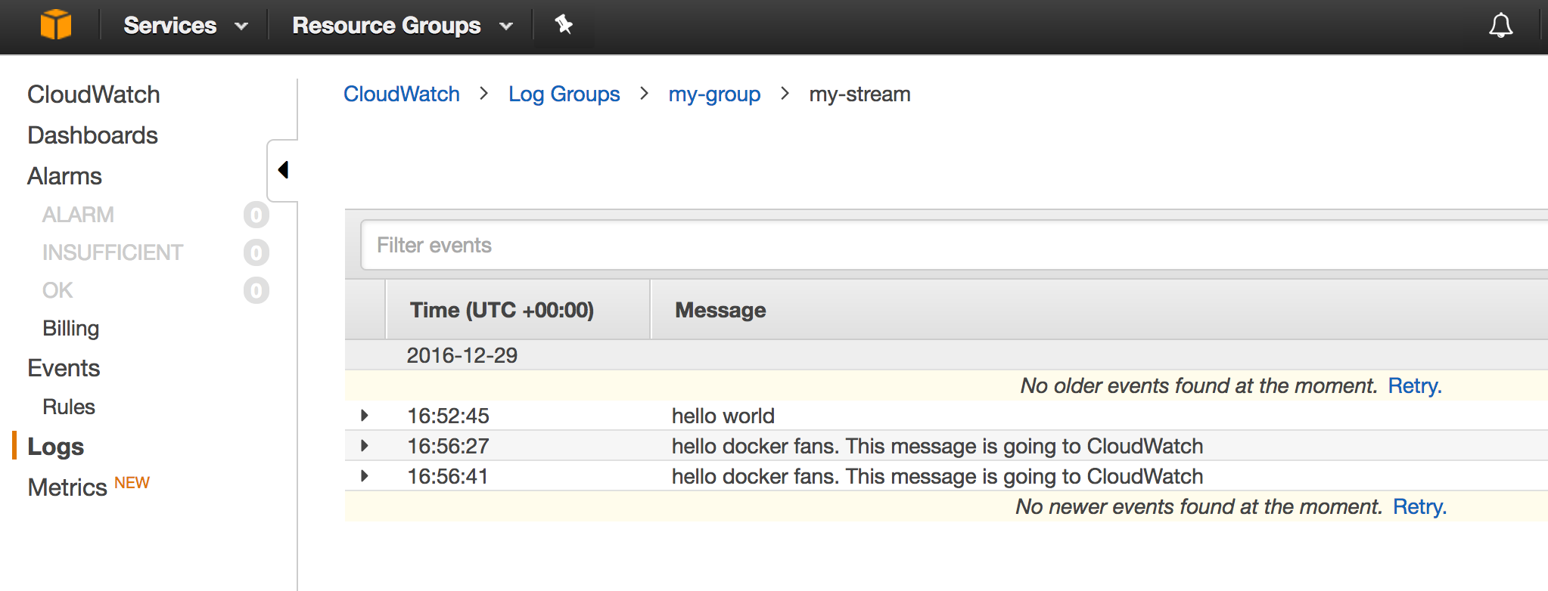Open the Services dropdown menu
This screenshot has height=591, width=1548.
pyautogui.click(x=185, y=26)
